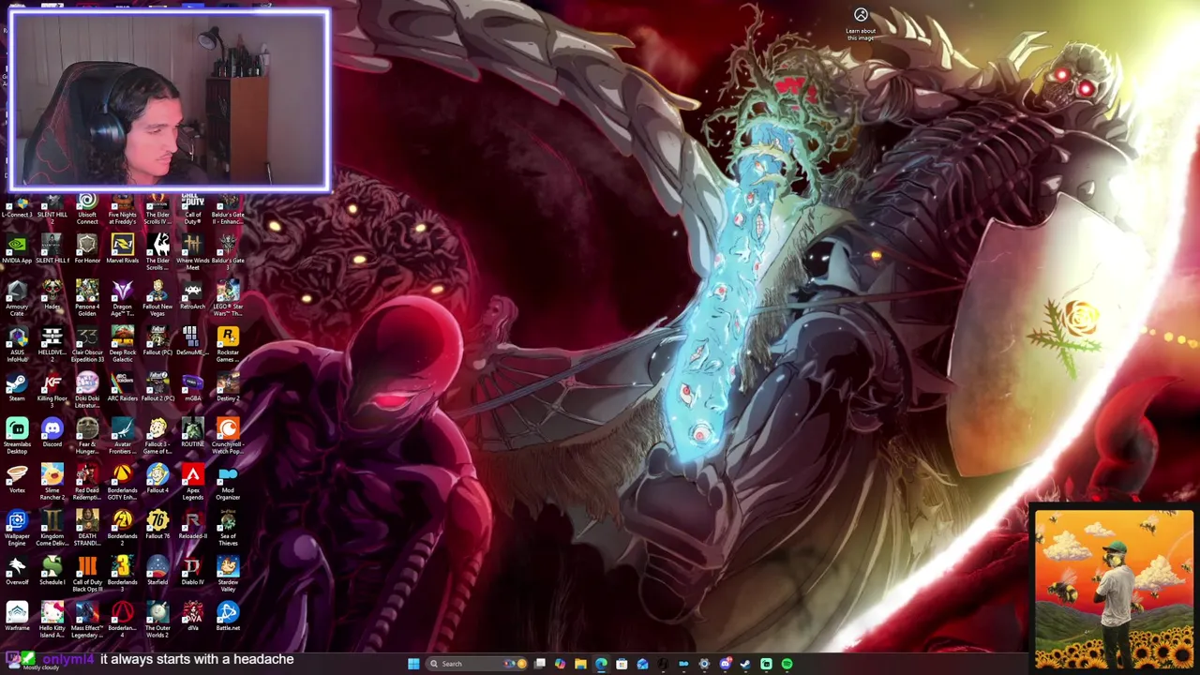Select the Marvel Rivals shortcut

(122, 250)
